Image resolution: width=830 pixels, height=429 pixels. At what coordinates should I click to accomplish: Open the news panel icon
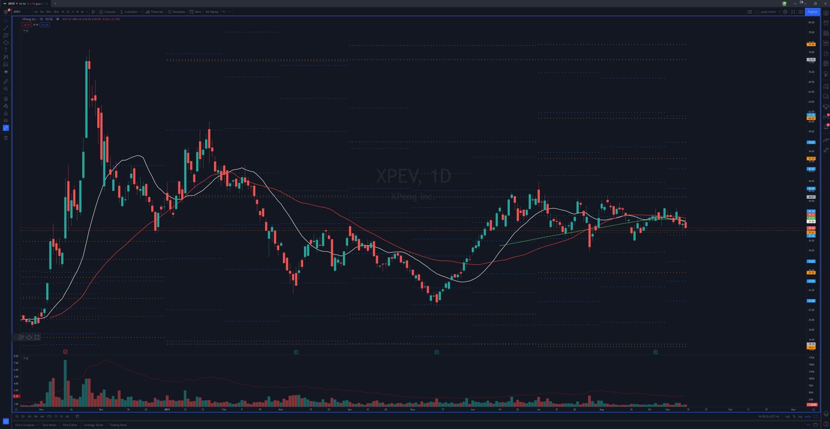(x=826, y=33)
